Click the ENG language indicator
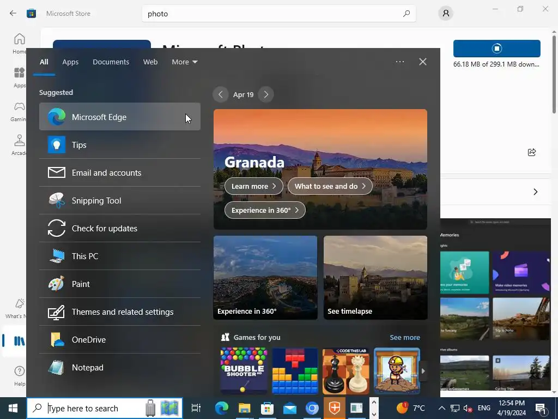558x419 pixels. (484, 408)
